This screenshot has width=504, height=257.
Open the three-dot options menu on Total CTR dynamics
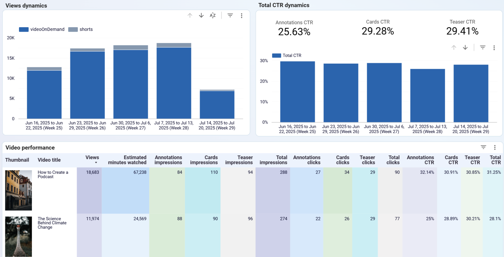494,47
